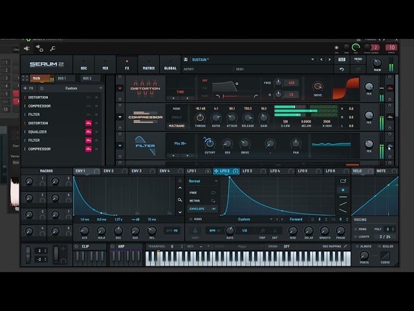The height and width of the screenshot is (311, 414).
Task: Click the envelope lock icon
Action: (x=180, y=181)
